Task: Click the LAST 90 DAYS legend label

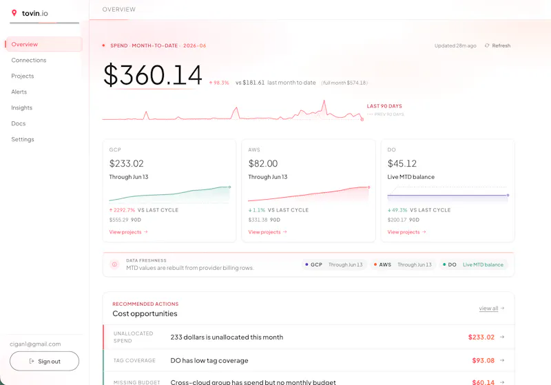Action: (384, 106)
